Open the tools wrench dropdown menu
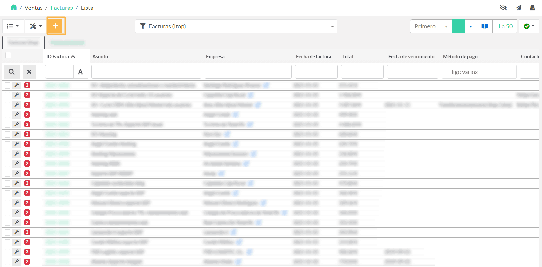The image size is (542, 267). click(x=36, y=26)
